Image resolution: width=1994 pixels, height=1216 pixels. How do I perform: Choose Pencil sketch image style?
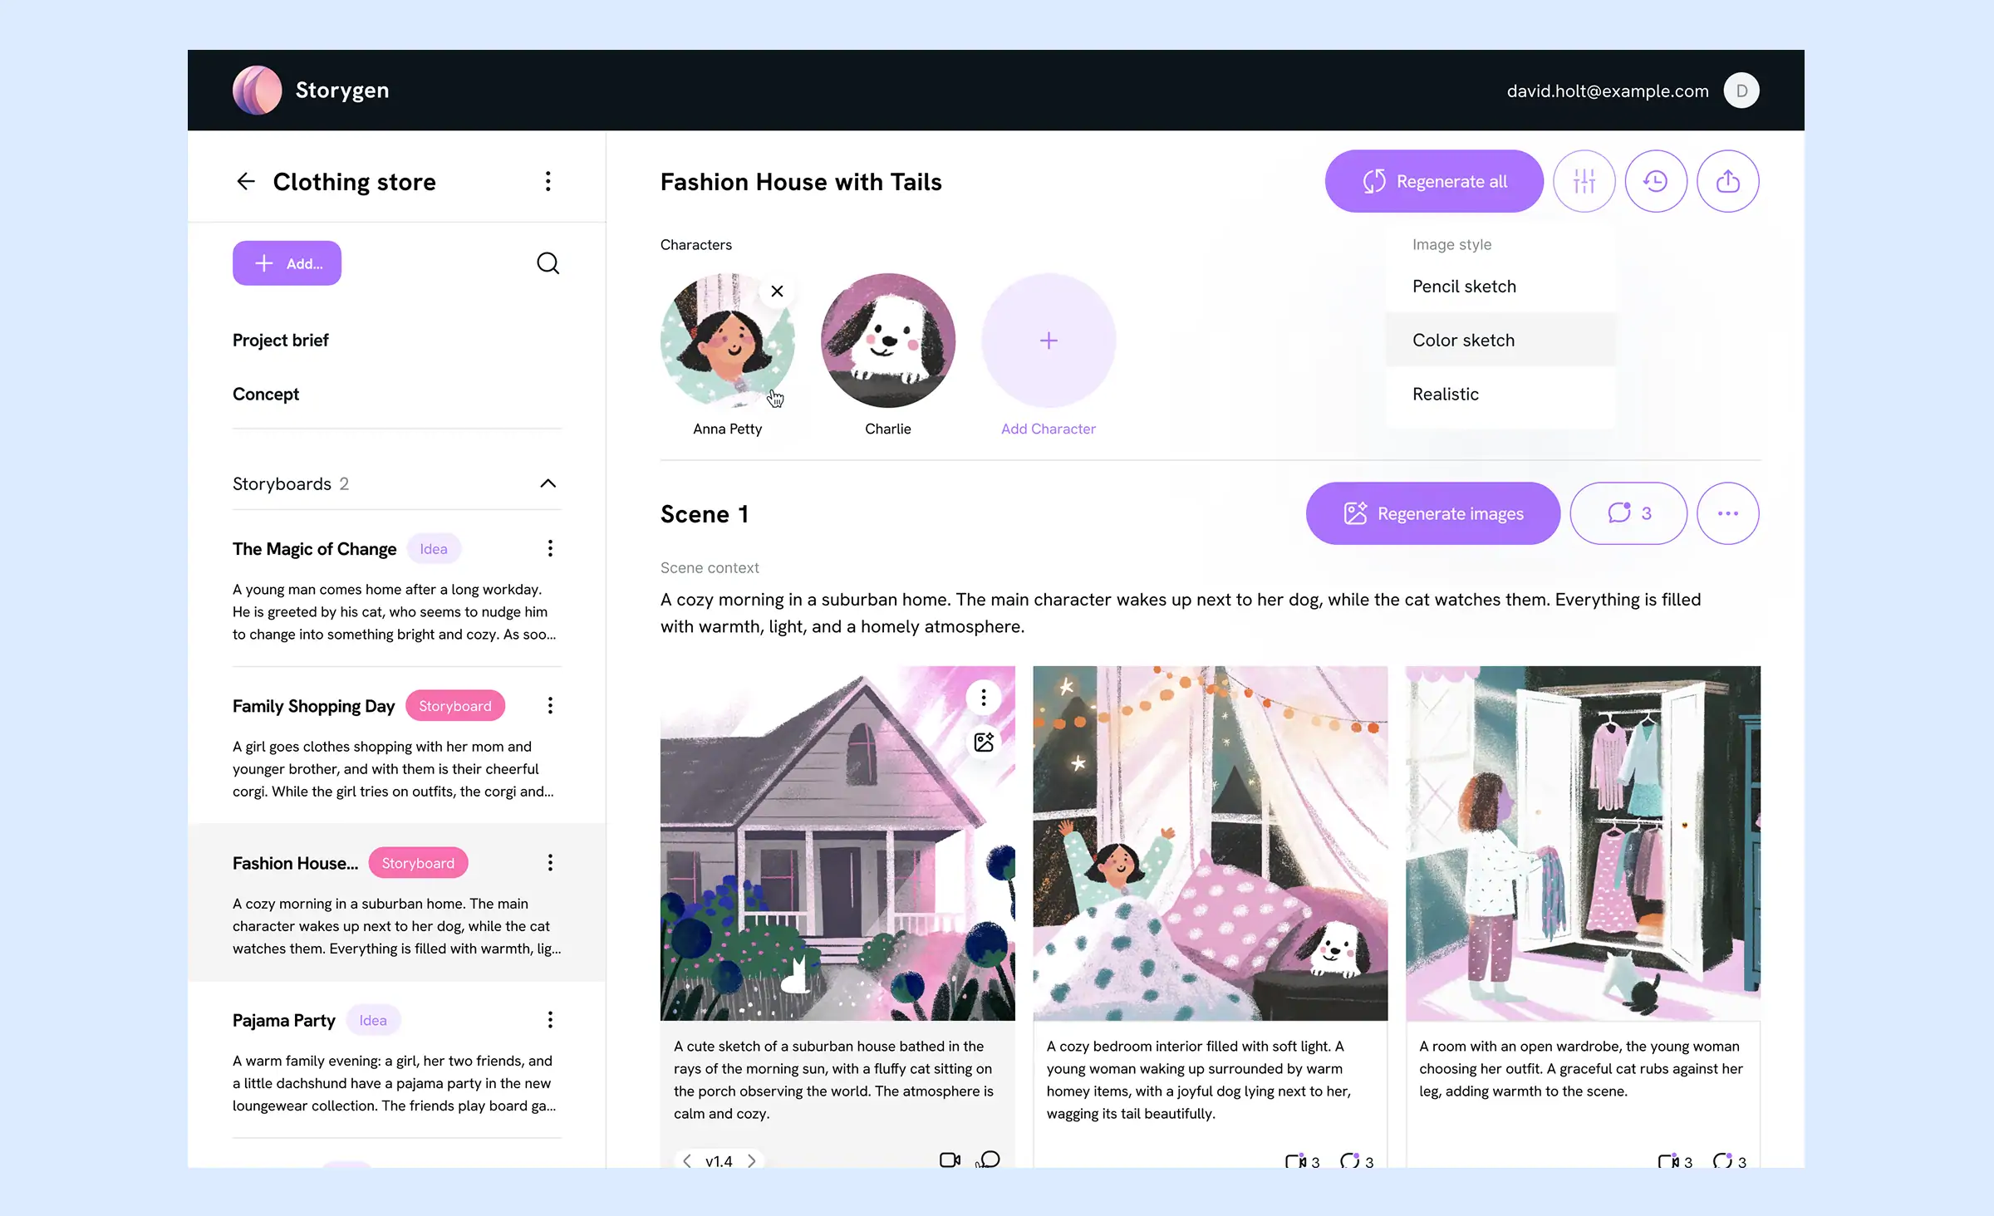[1500, 286]
